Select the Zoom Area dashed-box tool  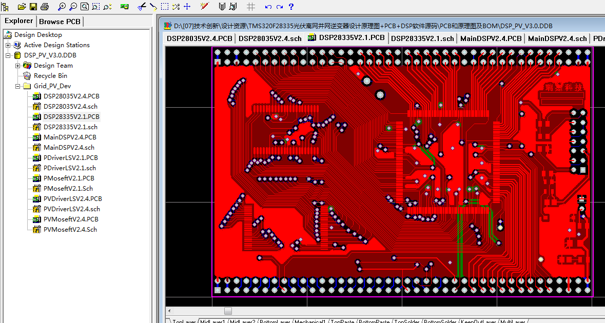pos(95,7)
